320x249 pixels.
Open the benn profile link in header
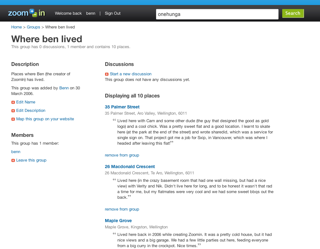point(91,13)
